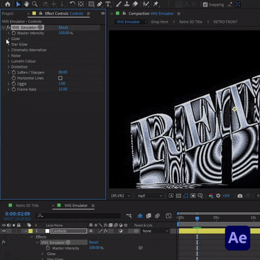Expand the Distortion property group
This screenshot has width=260, height=260.
coord(8,67)
